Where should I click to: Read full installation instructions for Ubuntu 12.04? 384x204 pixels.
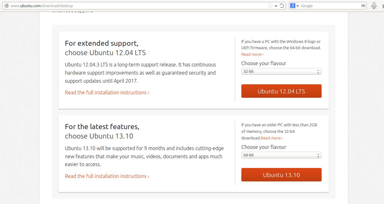107,92
